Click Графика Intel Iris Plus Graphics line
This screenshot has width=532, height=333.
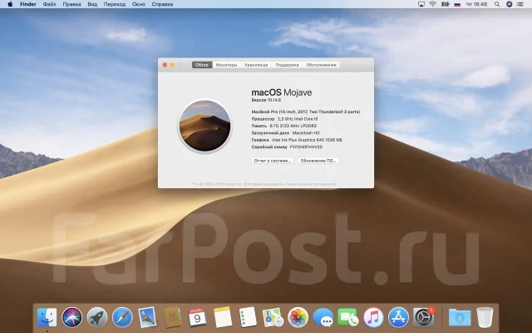(297, 140)
